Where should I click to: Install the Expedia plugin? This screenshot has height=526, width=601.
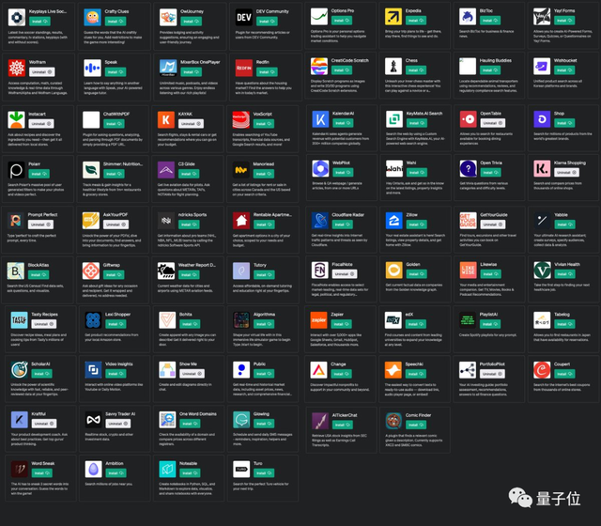pyautogui.click(x=416, y=21)
